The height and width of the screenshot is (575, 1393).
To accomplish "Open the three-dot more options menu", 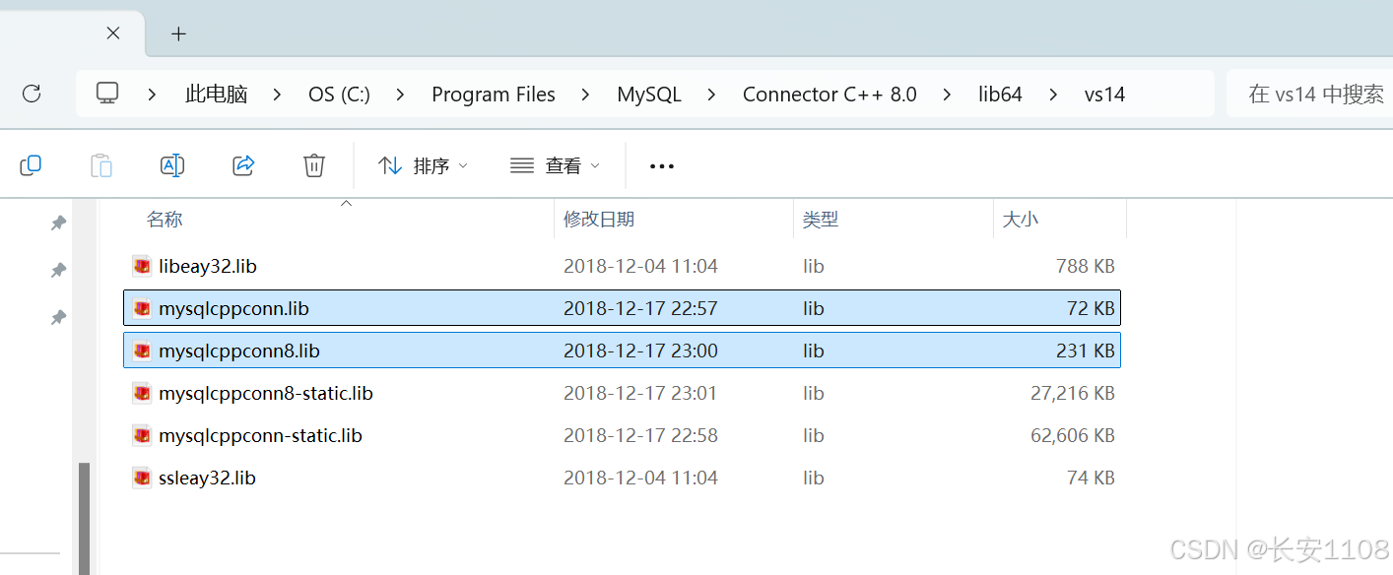I will (x=662, y=165).
